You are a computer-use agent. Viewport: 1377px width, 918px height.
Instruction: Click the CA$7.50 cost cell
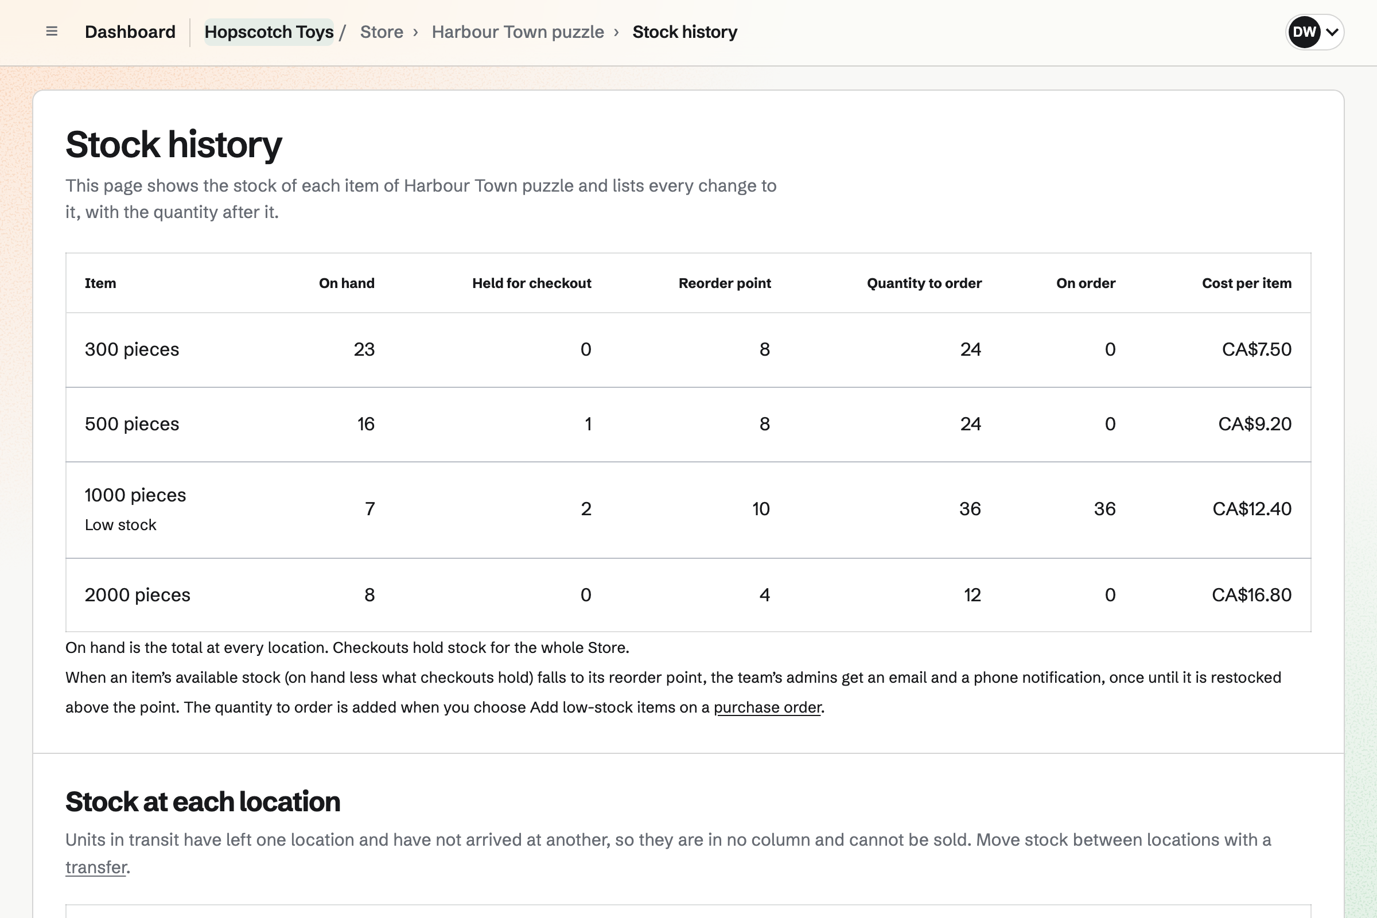point(1257,349)
